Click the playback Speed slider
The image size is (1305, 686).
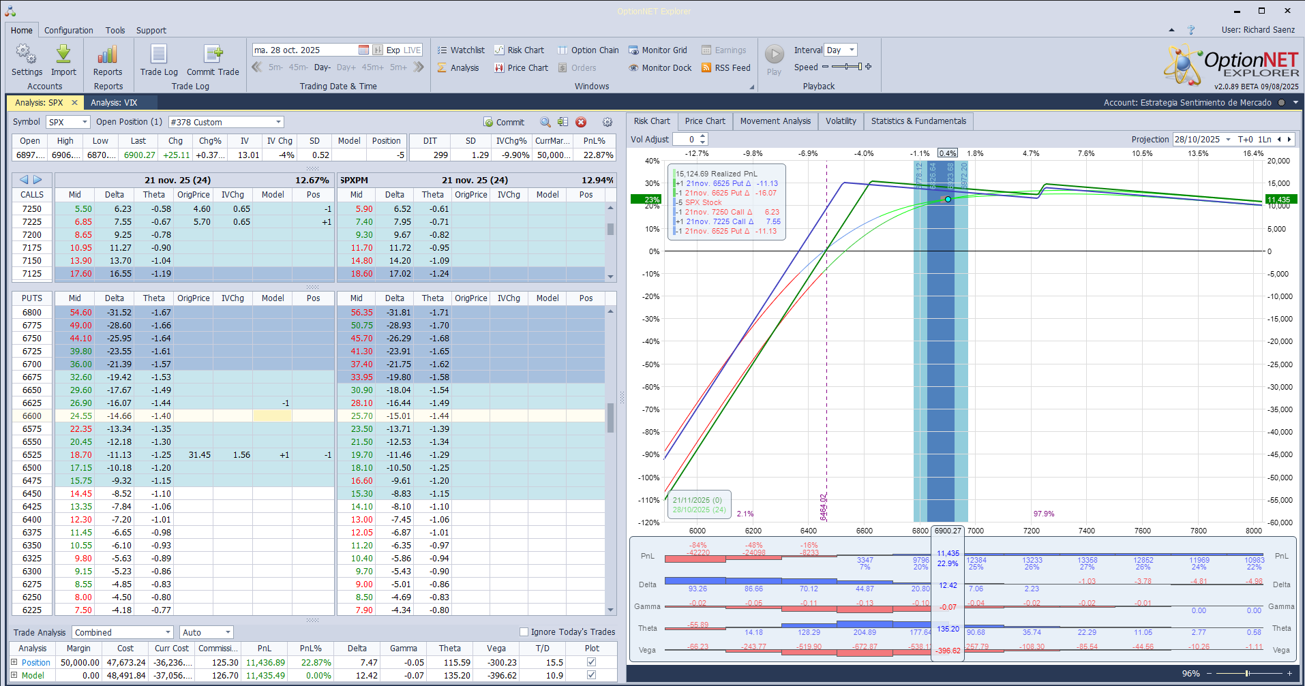click(847, 67)
